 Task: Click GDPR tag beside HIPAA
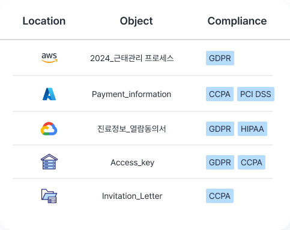(x=220, y=129)
